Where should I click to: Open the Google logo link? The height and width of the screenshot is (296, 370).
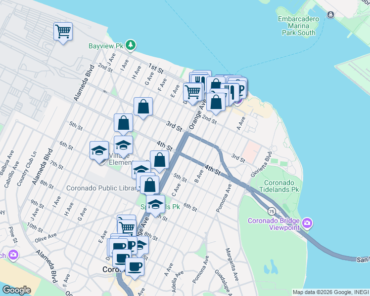point(16,290)
